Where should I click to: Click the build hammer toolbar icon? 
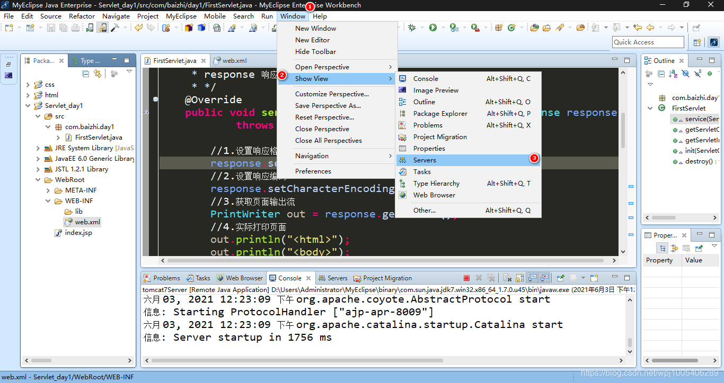114,28
